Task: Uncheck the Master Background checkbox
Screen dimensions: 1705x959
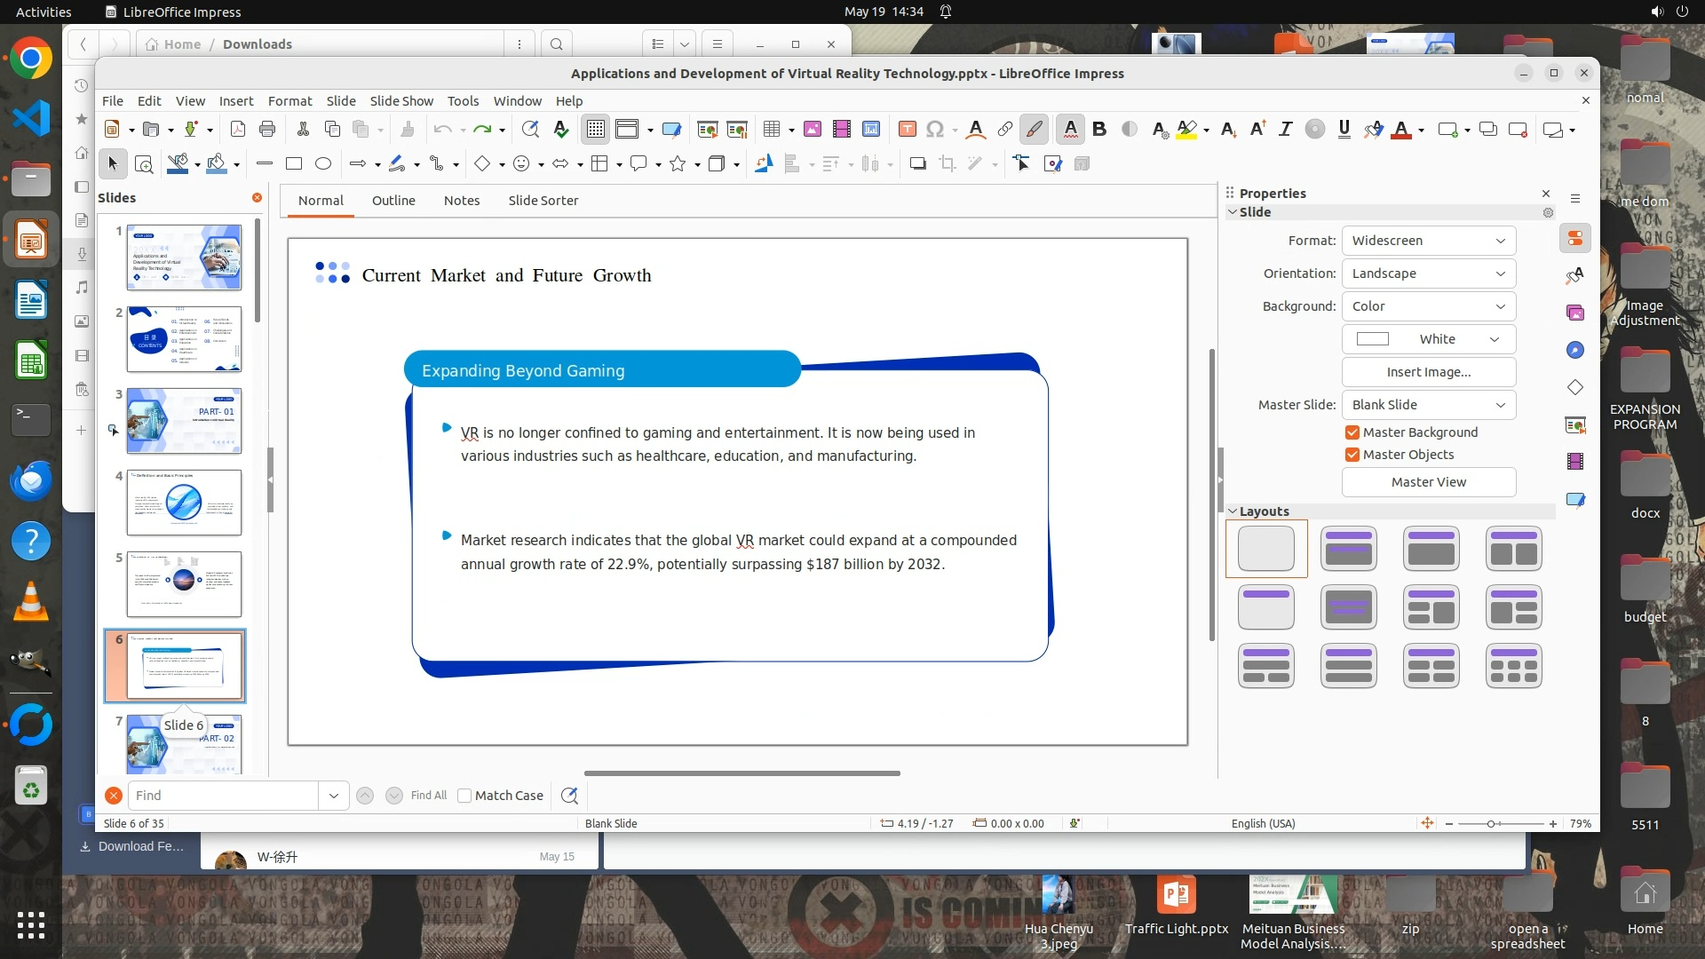Action: tap(1352, 432)
